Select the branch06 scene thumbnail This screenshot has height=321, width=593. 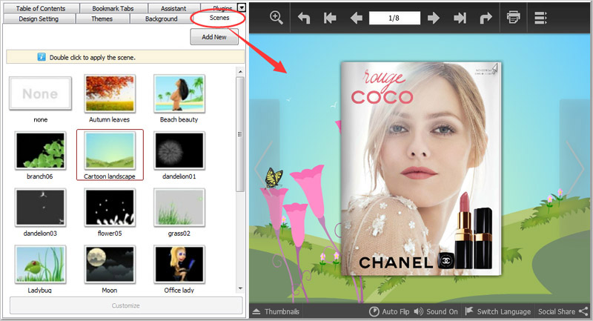(41, 150)
